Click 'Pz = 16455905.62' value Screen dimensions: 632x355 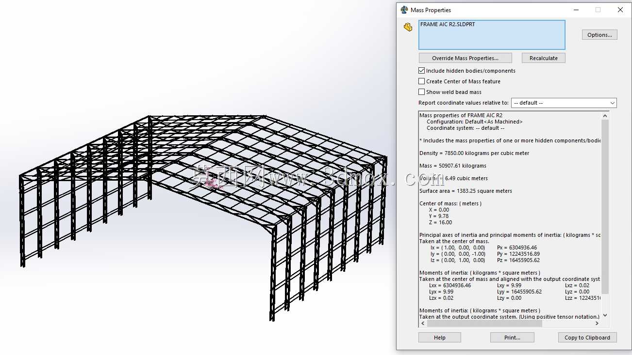[518, 260]
